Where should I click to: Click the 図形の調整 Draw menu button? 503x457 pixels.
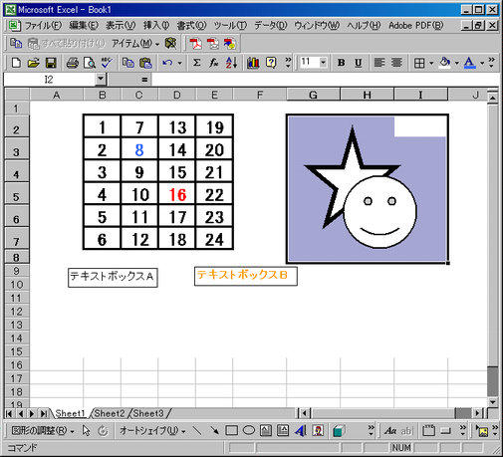43,431
